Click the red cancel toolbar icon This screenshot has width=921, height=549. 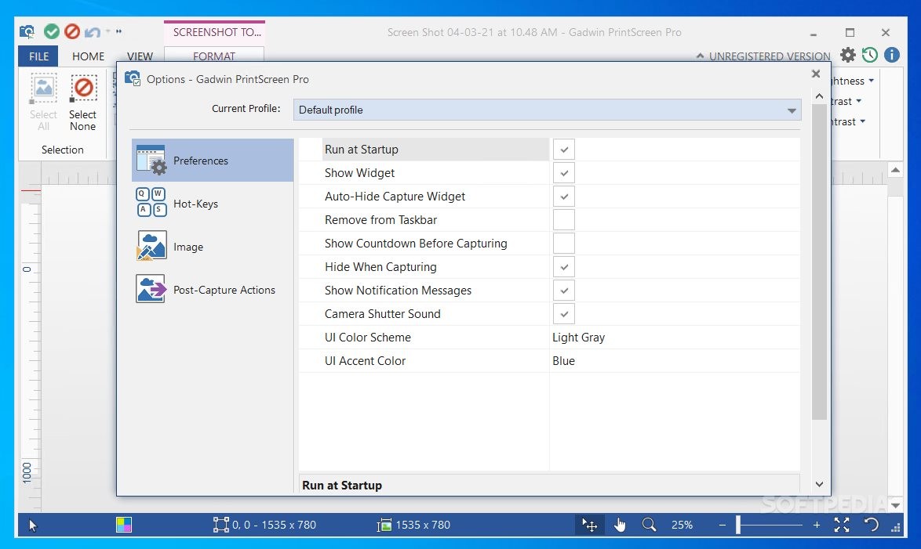pyautogui.click(x=72, y=31)
